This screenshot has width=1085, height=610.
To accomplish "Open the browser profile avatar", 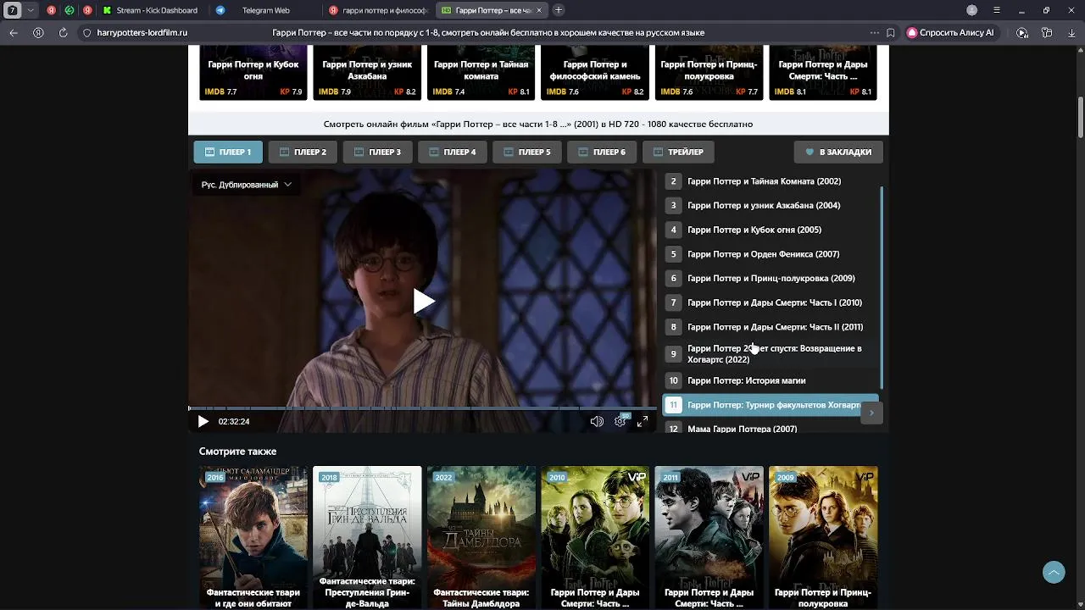I will click(x=972, y=10).
